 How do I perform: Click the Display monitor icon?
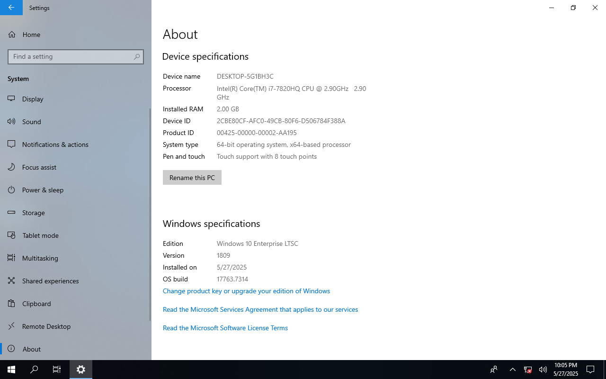coord(12,99)
